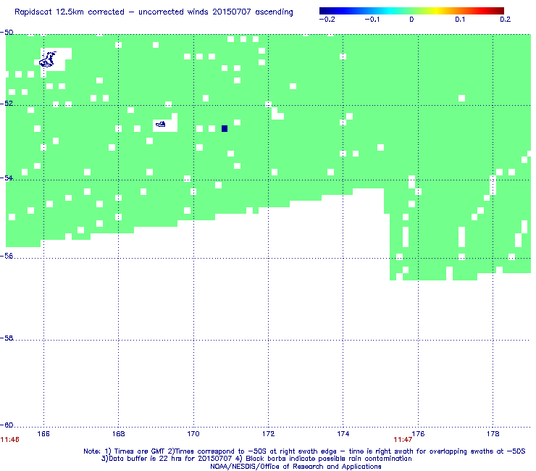This screenshot has width=536, height=471.
Task: Click the dark blue data cell near 171E
Action: (225, 128)
